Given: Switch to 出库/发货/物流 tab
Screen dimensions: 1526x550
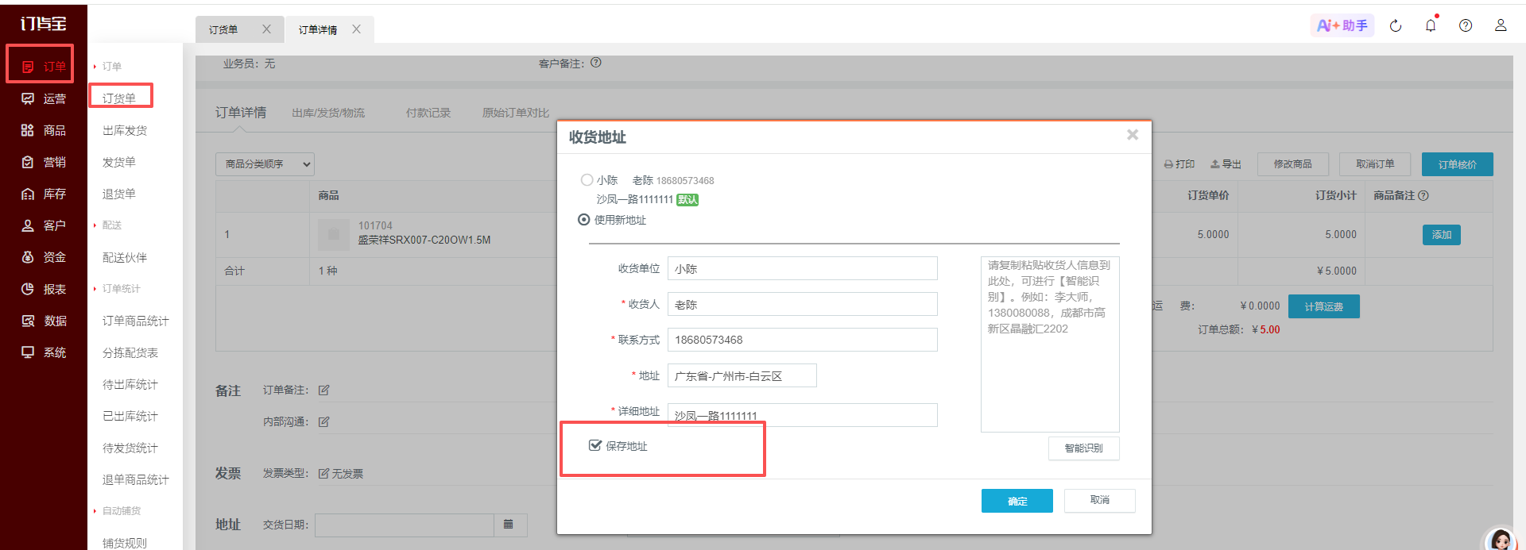Looking at the screenshot, I should 328,113.
